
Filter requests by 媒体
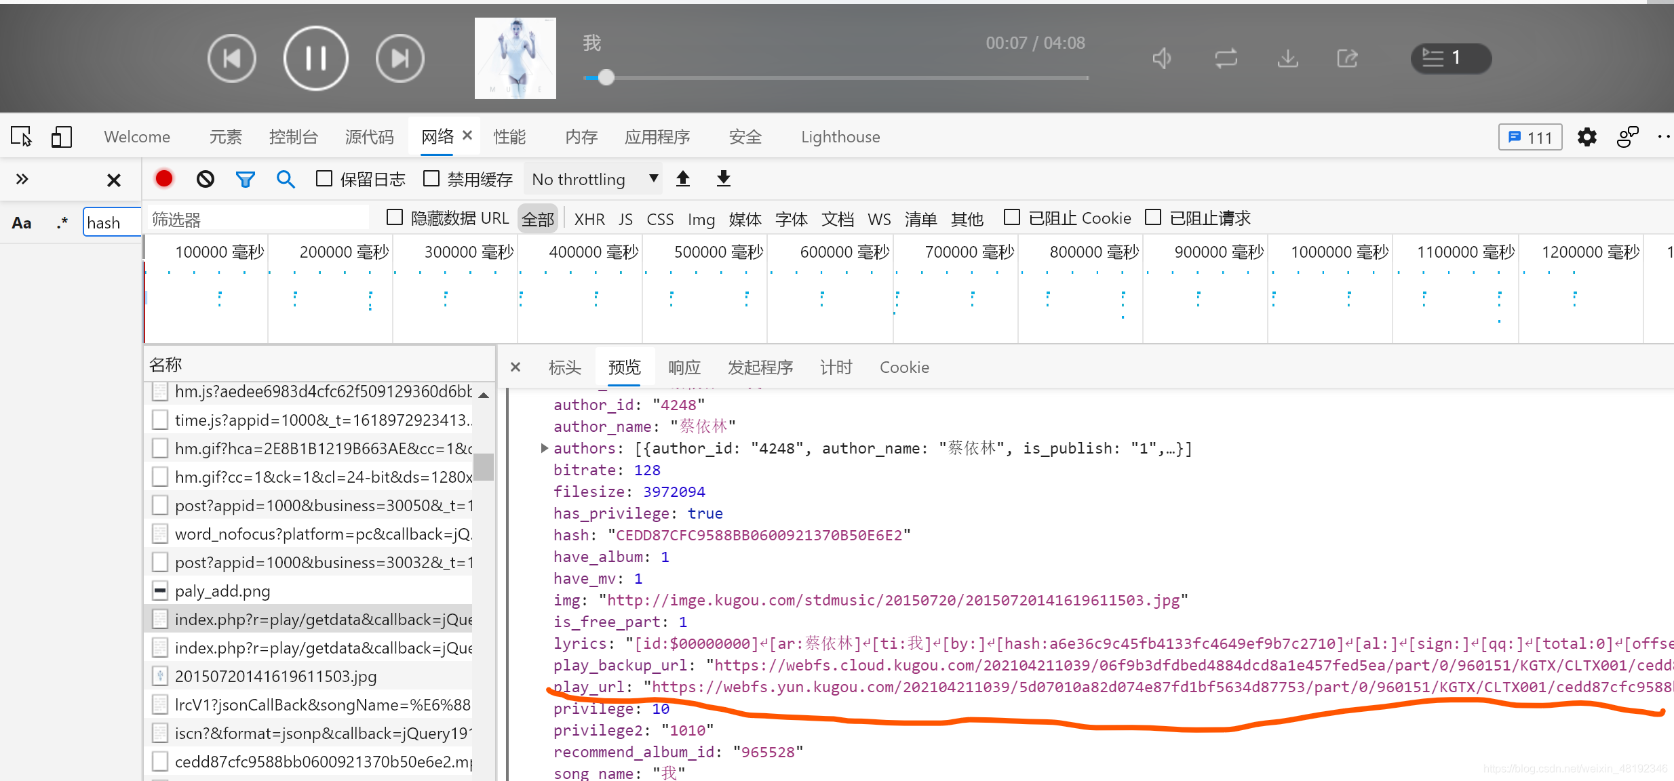pyautogui.click(x=745, y=219)
